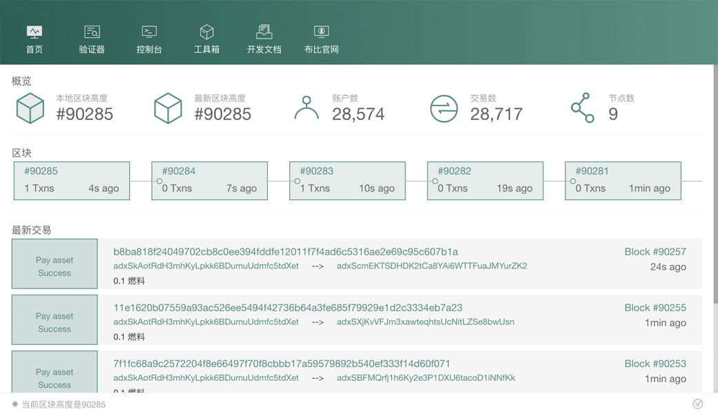The height and width of the screenshot is (414, 718).
Task: Click the Block #90257 link
Action: pos(654,252)
